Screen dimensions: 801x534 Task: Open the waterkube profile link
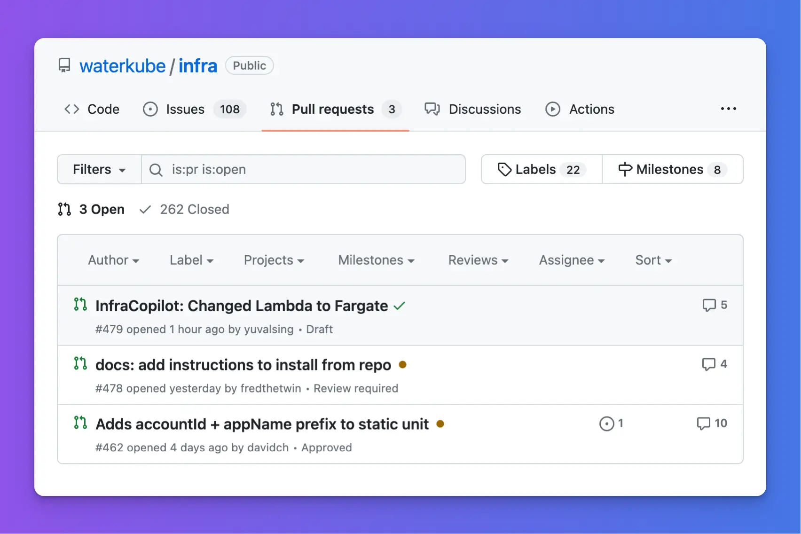coord(123,65)
